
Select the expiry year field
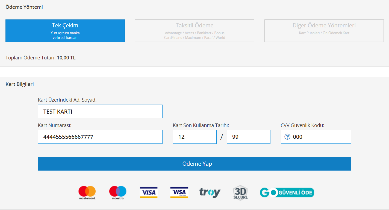coord(249,137)
